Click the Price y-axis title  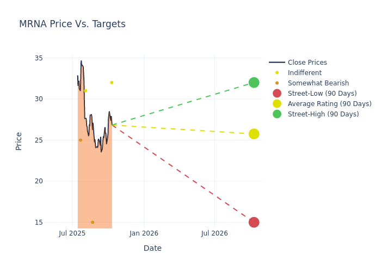point(19,141)
